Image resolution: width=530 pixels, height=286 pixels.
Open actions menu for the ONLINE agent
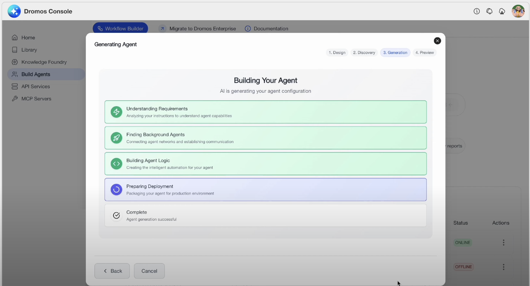(x=503, y=243)
